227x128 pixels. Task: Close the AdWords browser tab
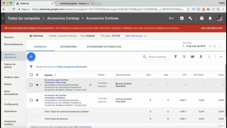point(52,4)
